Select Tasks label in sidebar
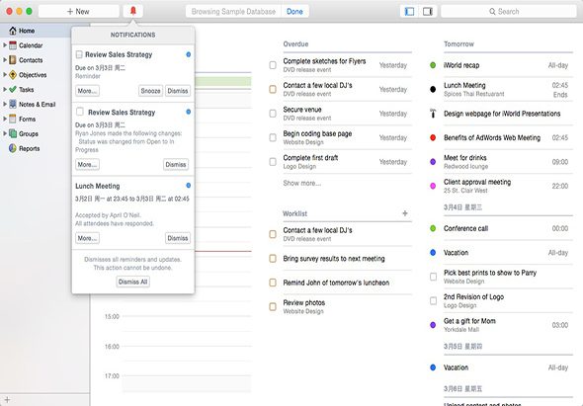 pos(26,90)
